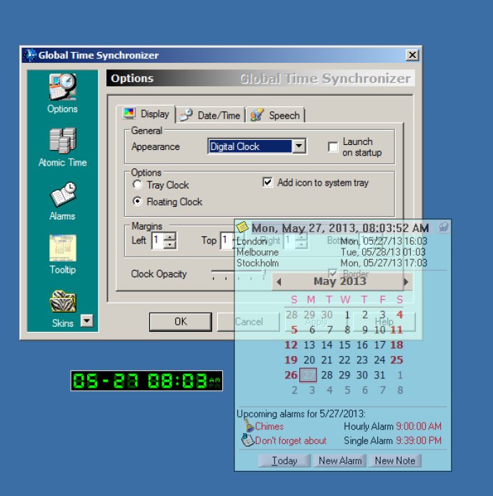Open the Skins folder icon

(63, 301)
